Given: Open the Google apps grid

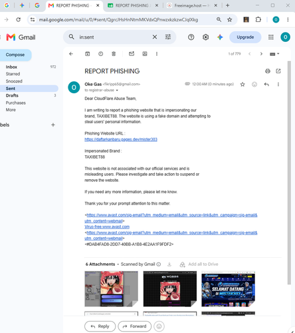Looking at the screenshot, I should point(271,37).
